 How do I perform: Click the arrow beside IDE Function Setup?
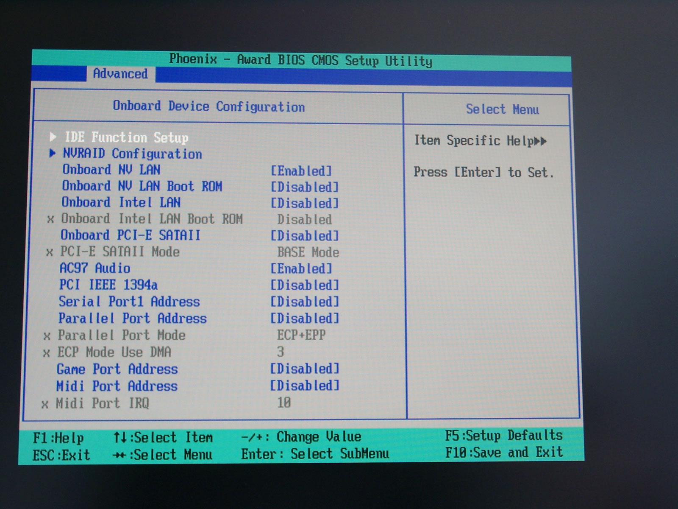(x=53, y=137)
